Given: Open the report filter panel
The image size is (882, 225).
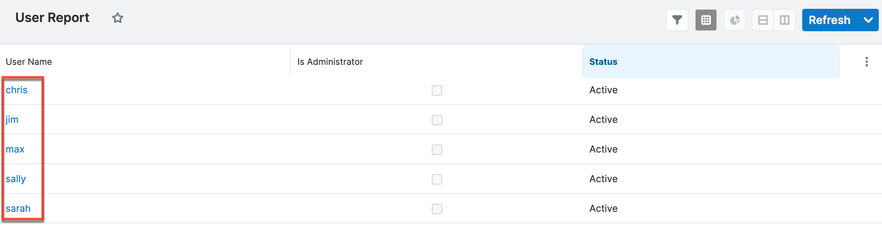Looking at the screenshot, I should [x=677, y=20].
